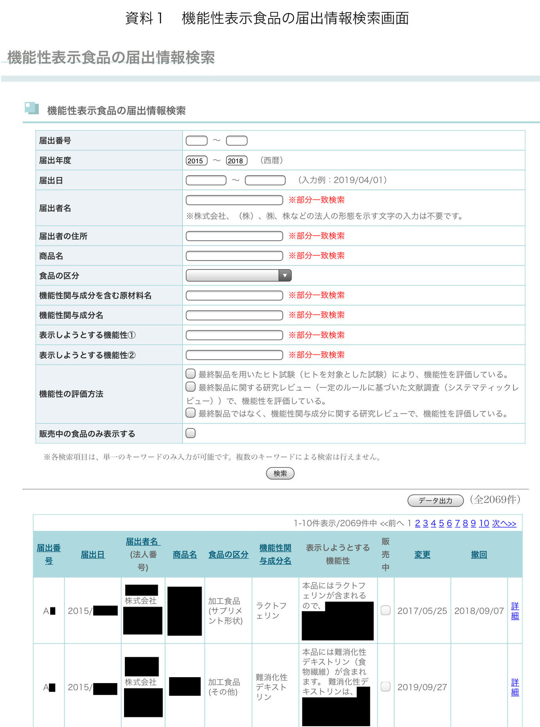Image resolution: width=540 pixels, height=727 pixels.
Task: Sort by 届出者名 column header
Action: (143, 542)
